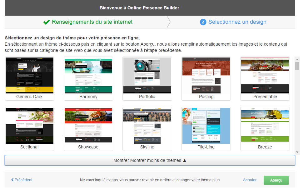Switch to Sélectionnez un design step
This screenshot has width=308, height=190.
click(x=237, y=22)
